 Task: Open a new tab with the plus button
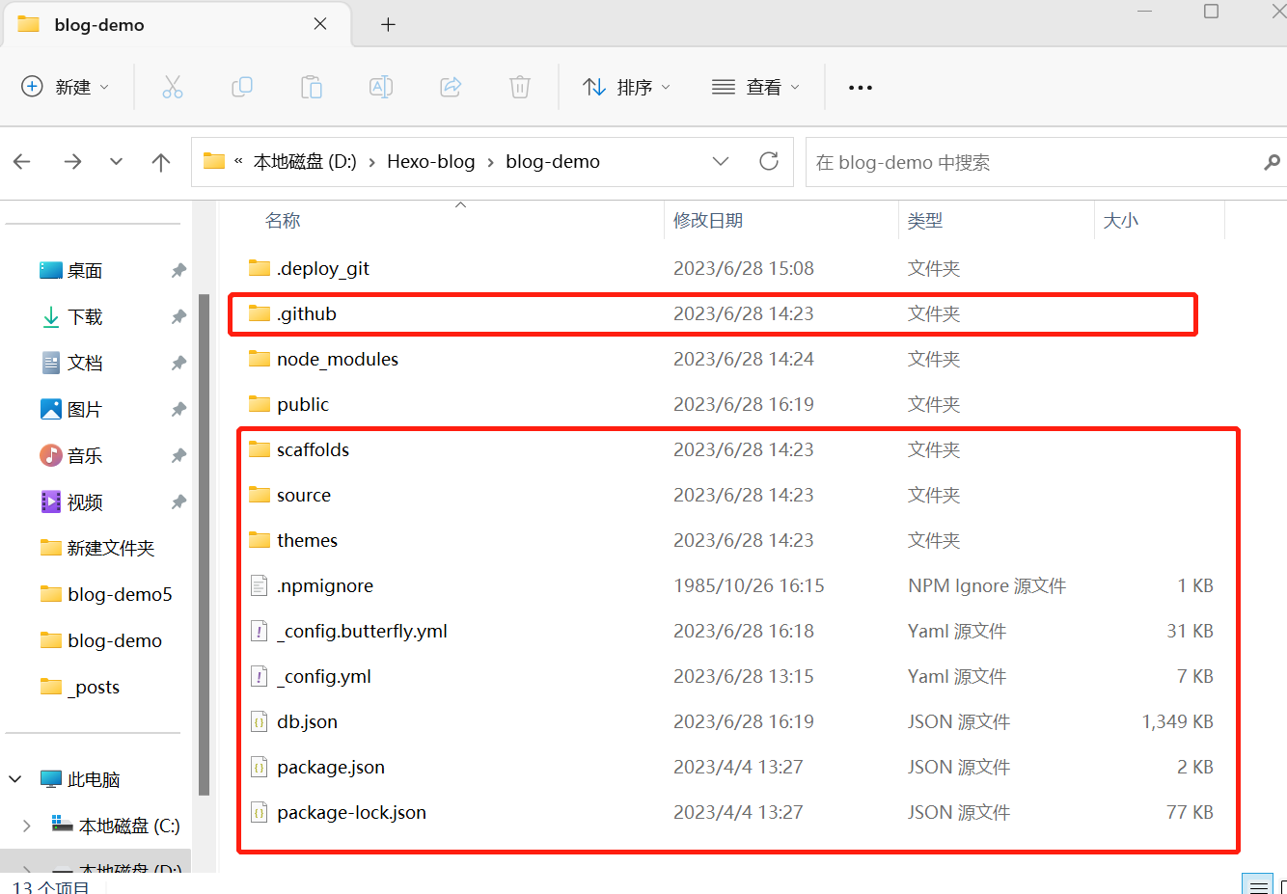coord(388,23)
